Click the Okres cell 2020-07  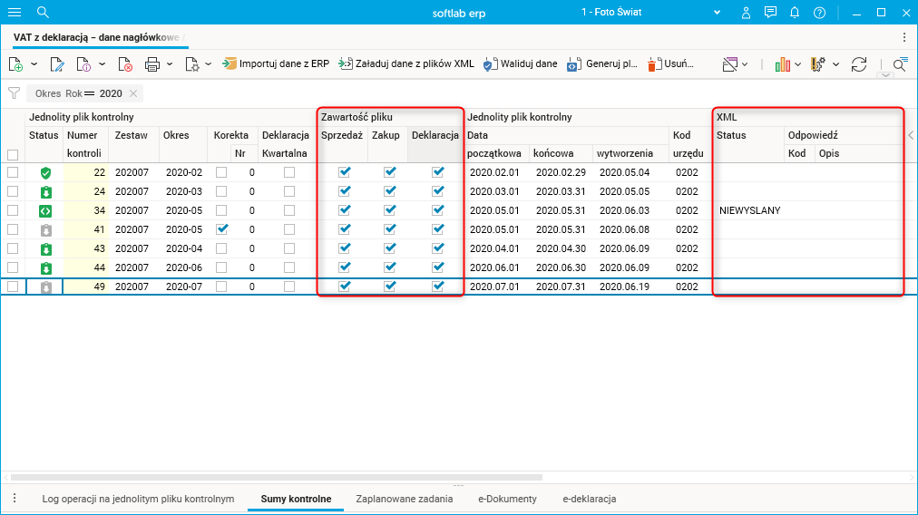pyautogui.click(x=184, y=287)
